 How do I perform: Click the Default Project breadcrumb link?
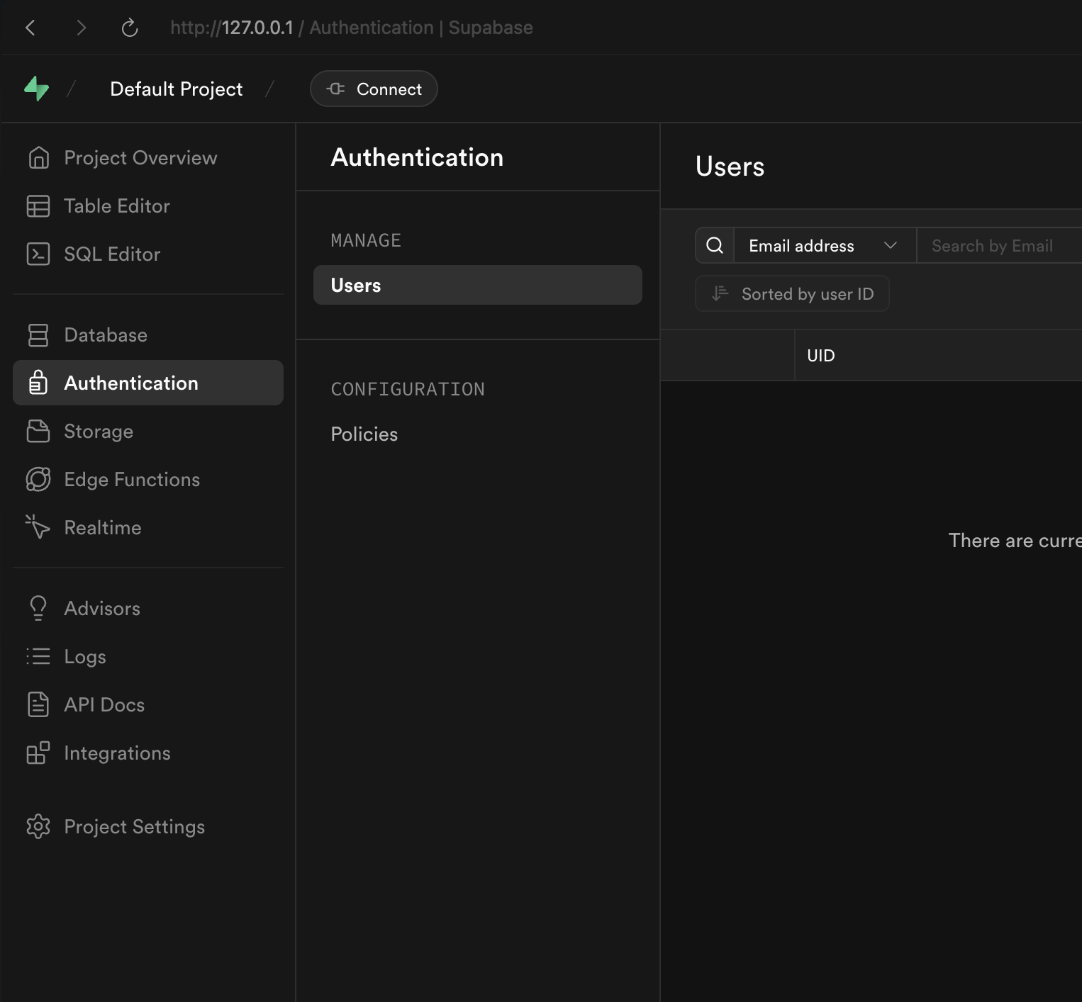177,89
